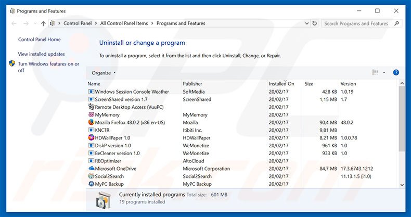This screenshot has width=411, height=217.
Task: Click the Remote Desktop Access (VuuPC) icon
Action: [91, 107]
